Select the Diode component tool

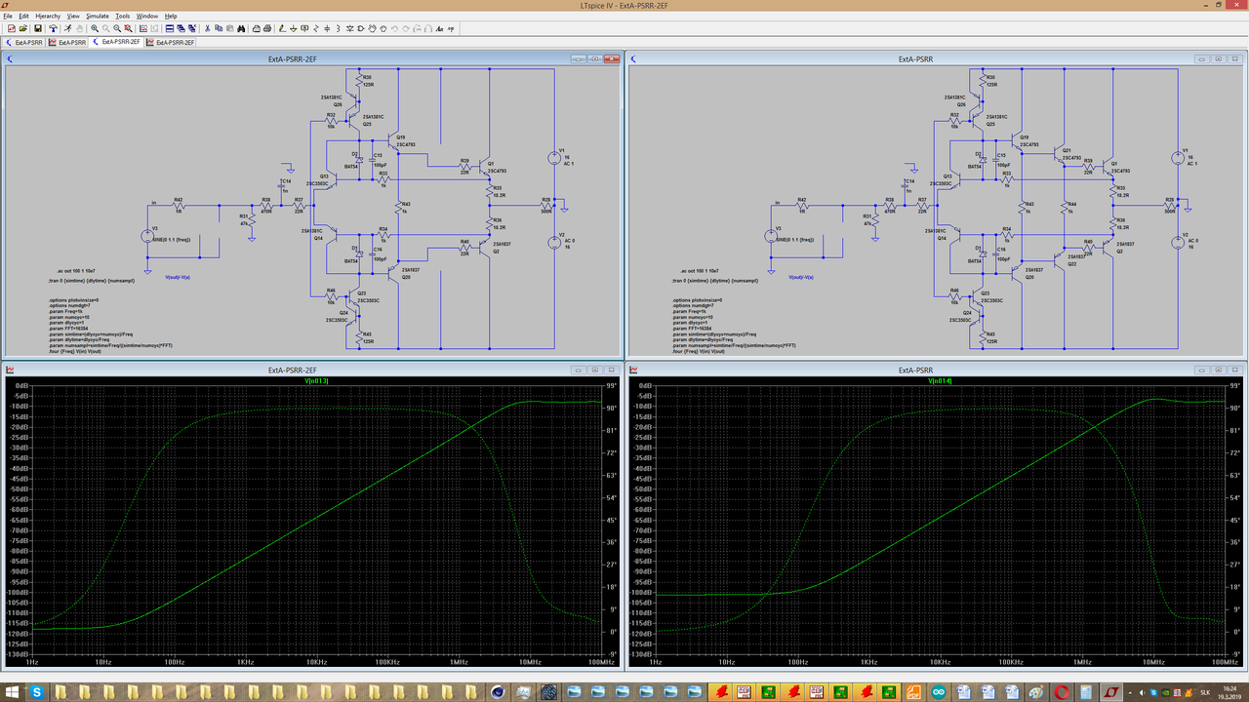(x=349, y=28)
